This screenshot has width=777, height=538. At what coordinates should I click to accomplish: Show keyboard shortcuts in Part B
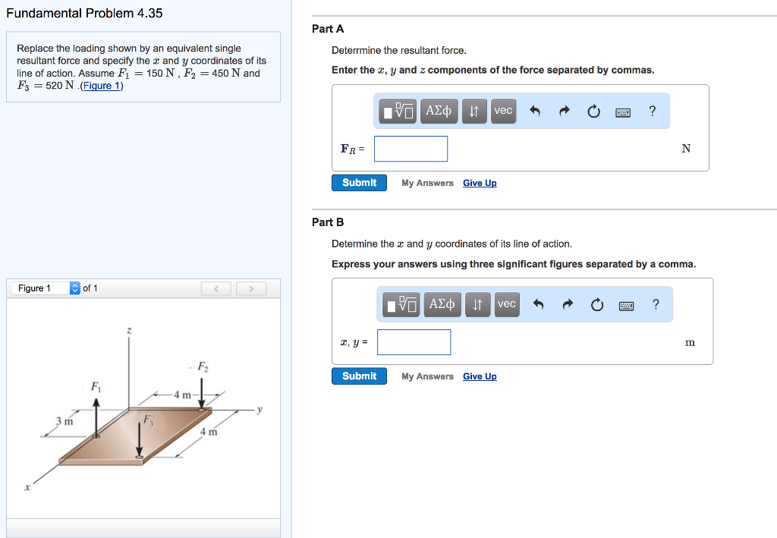626,306
